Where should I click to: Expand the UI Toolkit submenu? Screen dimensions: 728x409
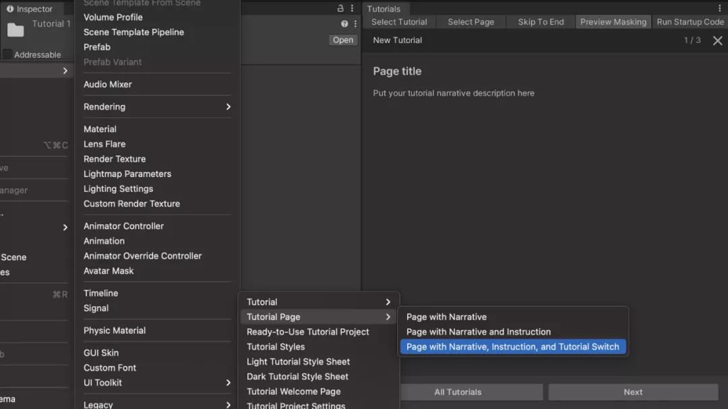tap(228, 383)
